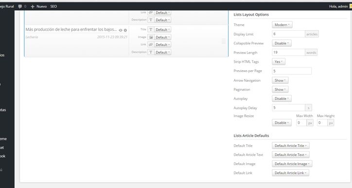Click the Display Limit field showing 6
The width and height of the screenshot is (352, 188).
tap(288, 34)
